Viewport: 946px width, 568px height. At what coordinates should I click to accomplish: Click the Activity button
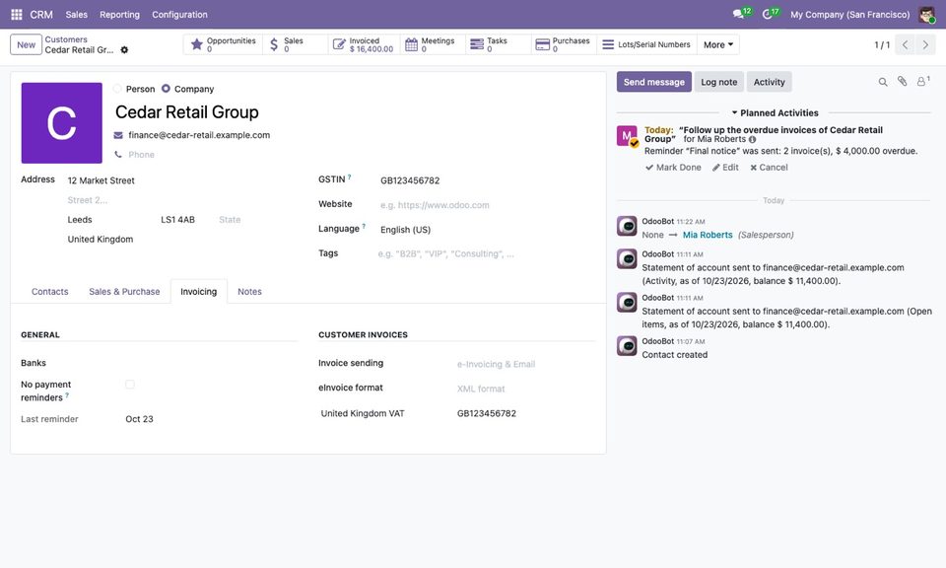pos(769,82)
